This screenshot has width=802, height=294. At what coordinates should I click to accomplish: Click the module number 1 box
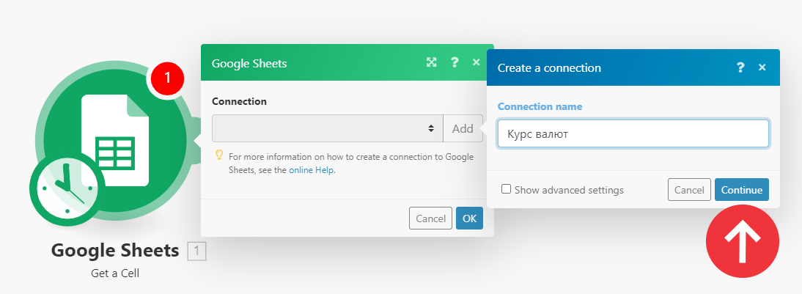click(x=197, y=251)
